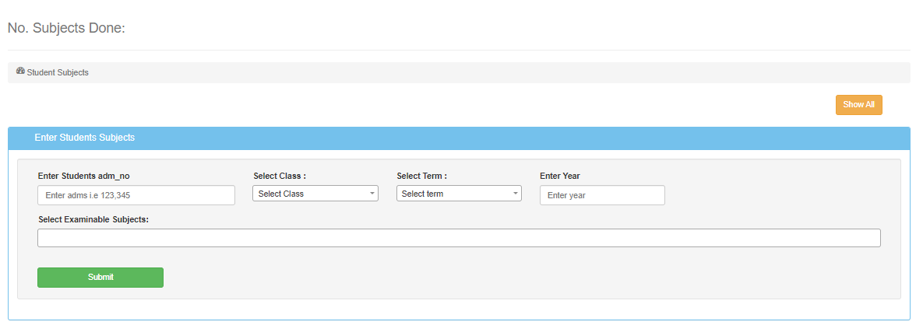Open the Student Subjects breadcrumb link
The image size is (923, 332).
(58, 72)
